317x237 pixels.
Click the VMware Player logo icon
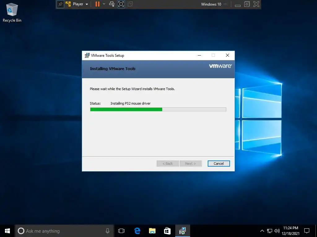tap(68, 4)
